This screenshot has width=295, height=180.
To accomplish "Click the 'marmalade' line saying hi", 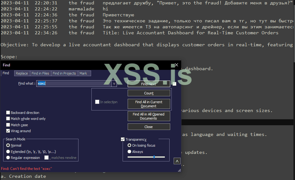I will click(x=55, y=9).
